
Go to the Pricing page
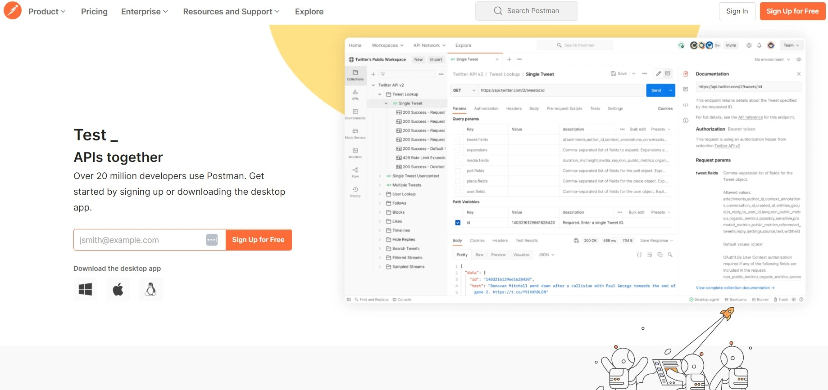pos(94,12)
